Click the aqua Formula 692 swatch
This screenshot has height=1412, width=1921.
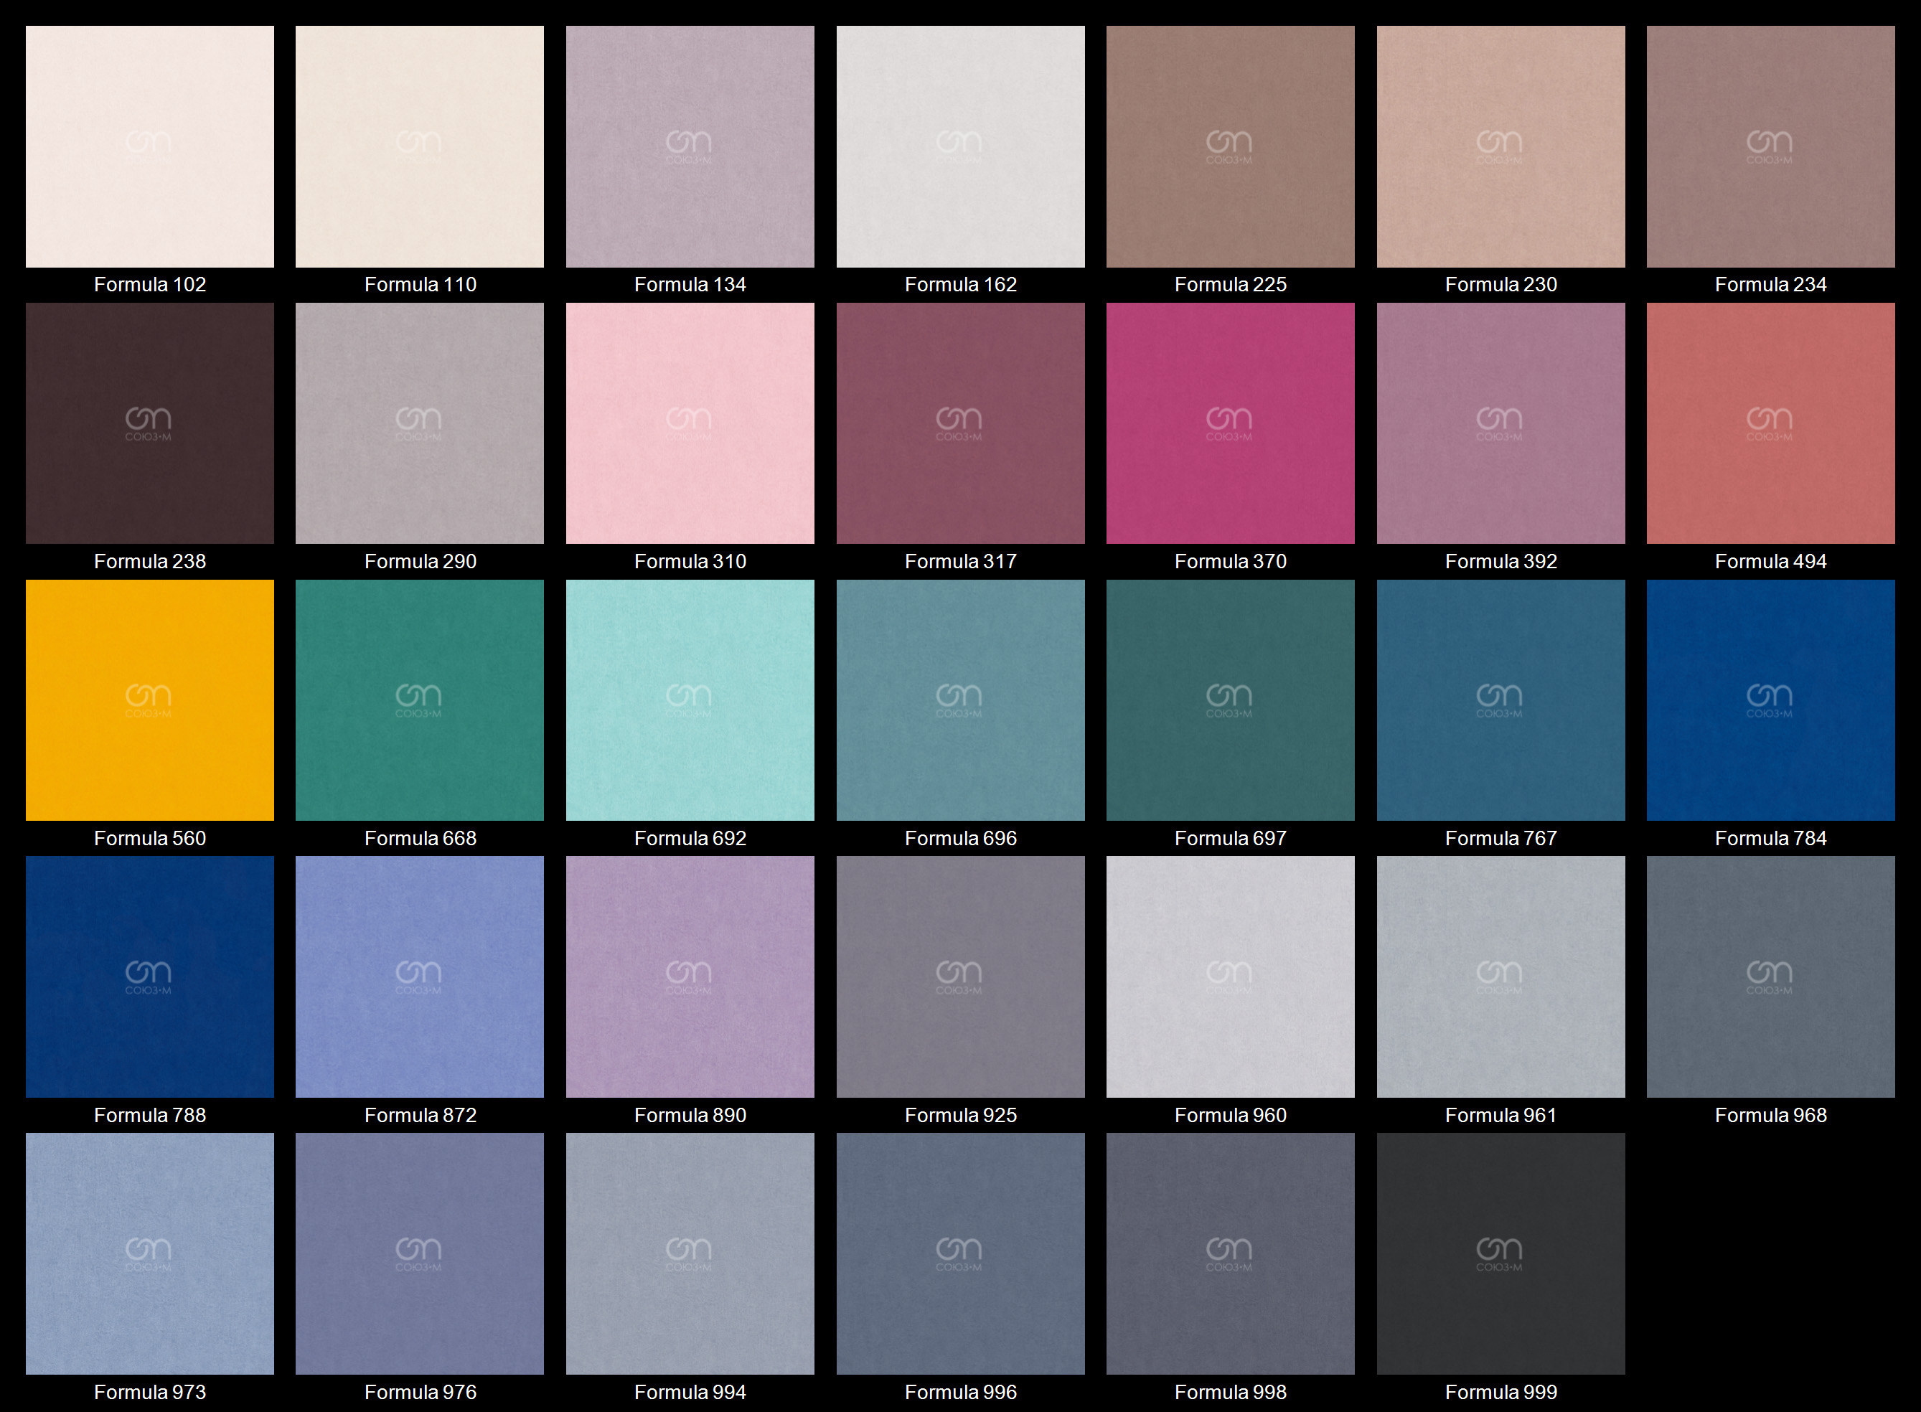tap(690, 700)
